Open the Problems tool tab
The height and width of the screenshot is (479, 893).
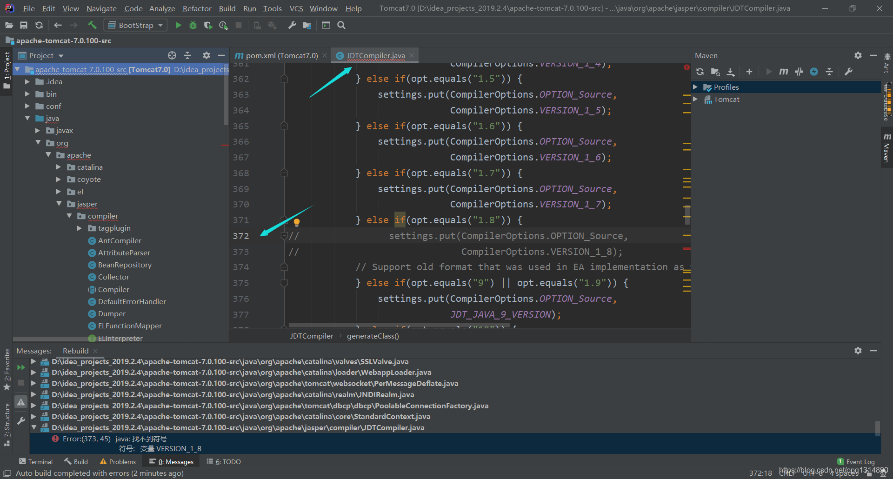click(118, 461)
